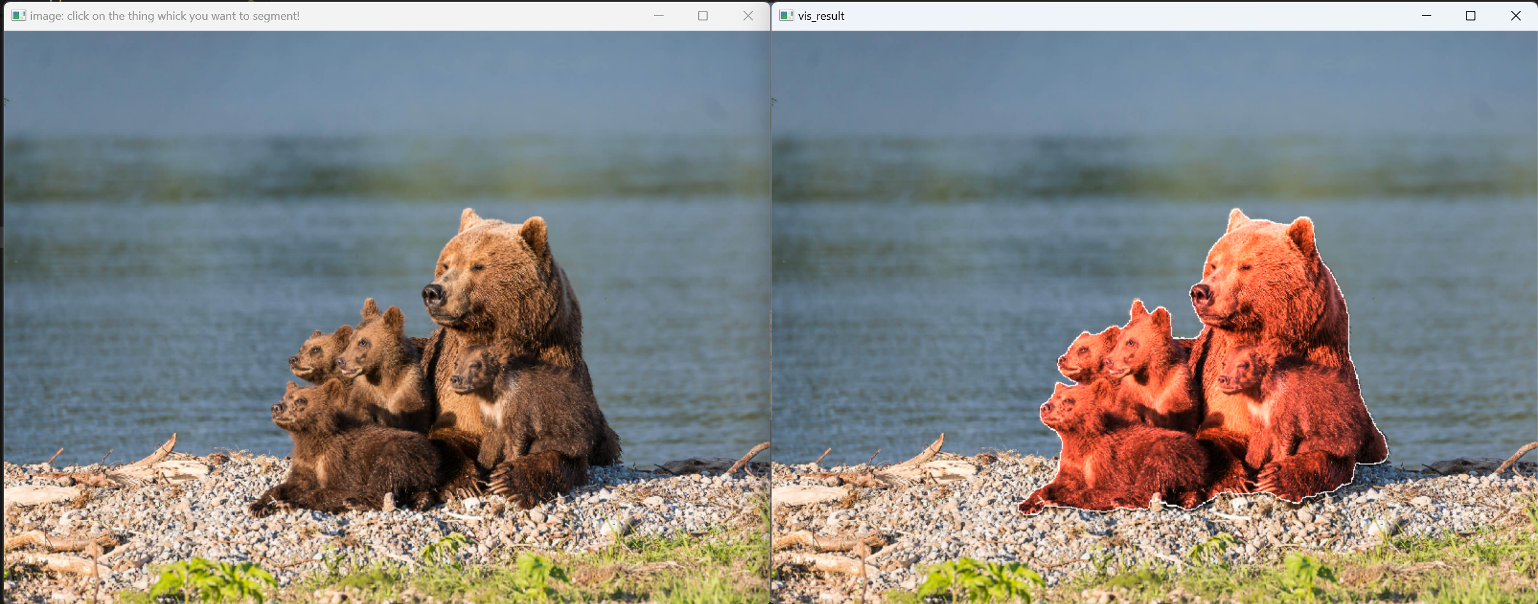
Task: Close the vis_result window
Action: click(1516, 15)
